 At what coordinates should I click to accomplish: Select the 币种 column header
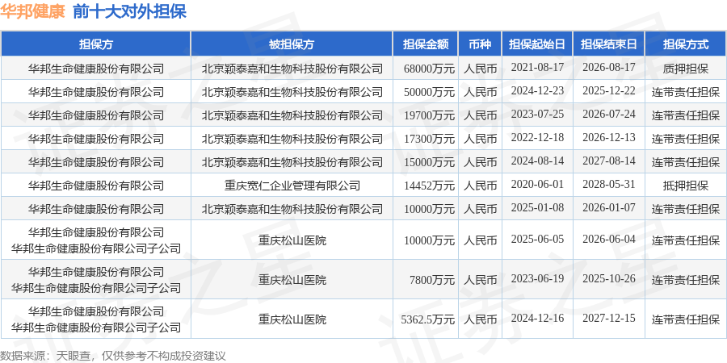[x=481, y=44]
